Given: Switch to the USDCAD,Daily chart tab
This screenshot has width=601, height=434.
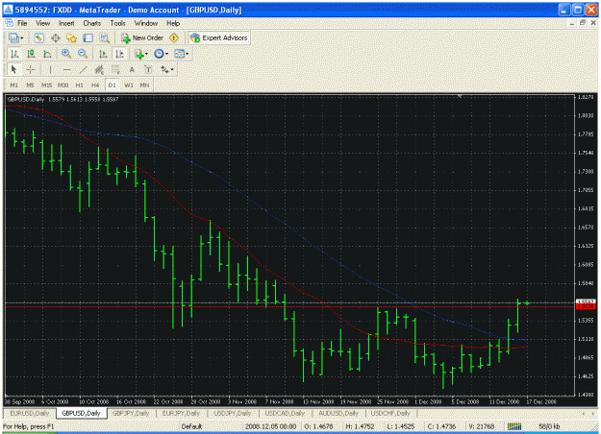Looking at the screenshot, I should pos(285,413).
